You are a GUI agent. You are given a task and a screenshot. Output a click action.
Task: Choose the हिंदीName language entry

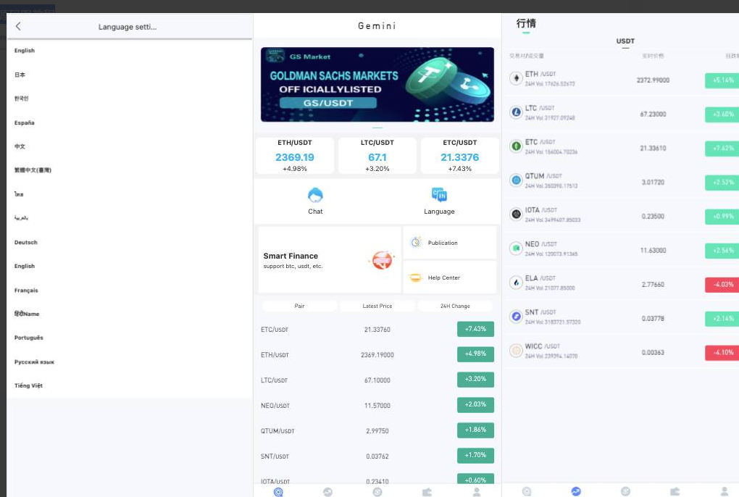27,314
